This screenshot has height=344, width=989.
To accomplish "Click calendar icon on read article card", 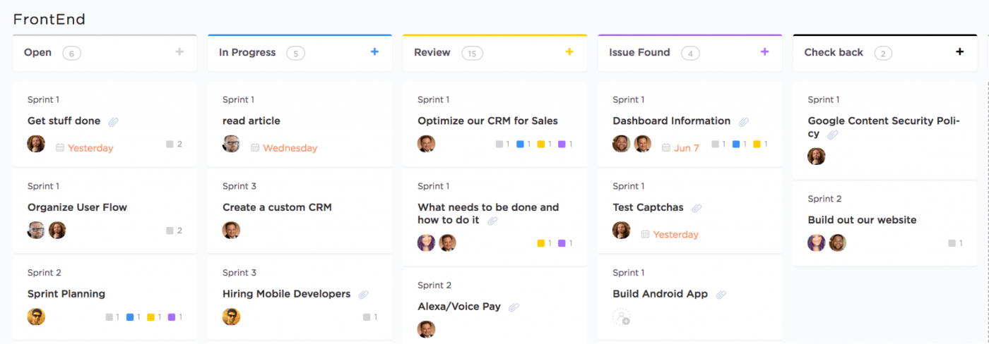I will 255,148.
